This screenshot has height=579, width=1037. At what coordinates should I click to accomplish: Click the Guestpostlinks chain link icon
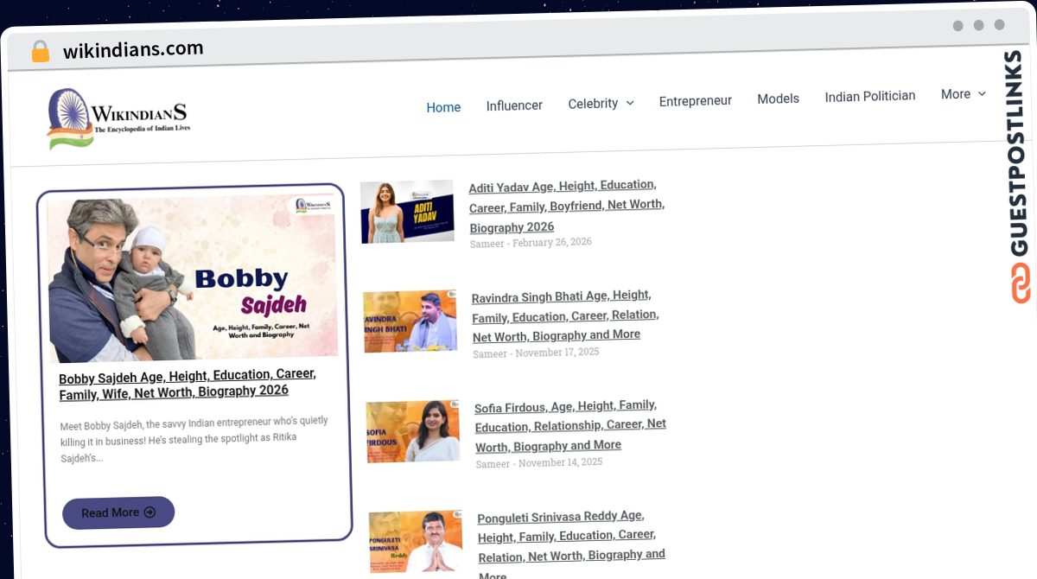point(1021,283)
